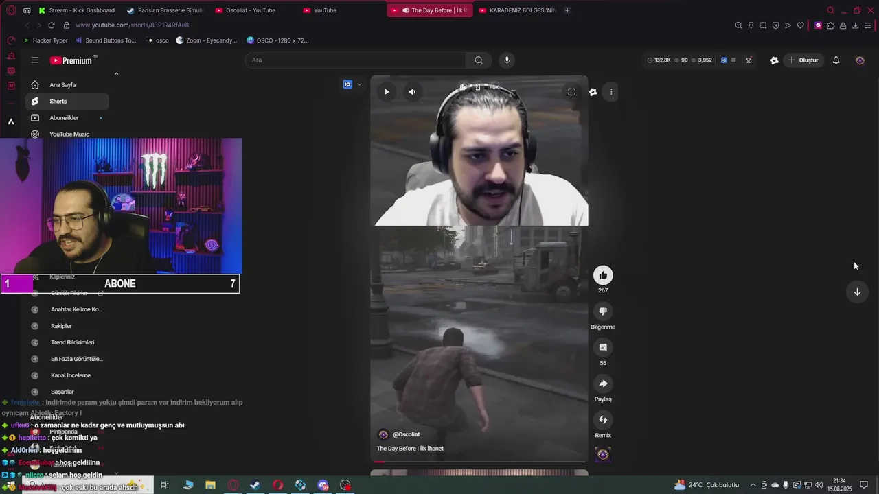Open Anahtar Kelime Ko... sidebar item
This screenshot has height=494, width=879.
[x=67, y=309]
